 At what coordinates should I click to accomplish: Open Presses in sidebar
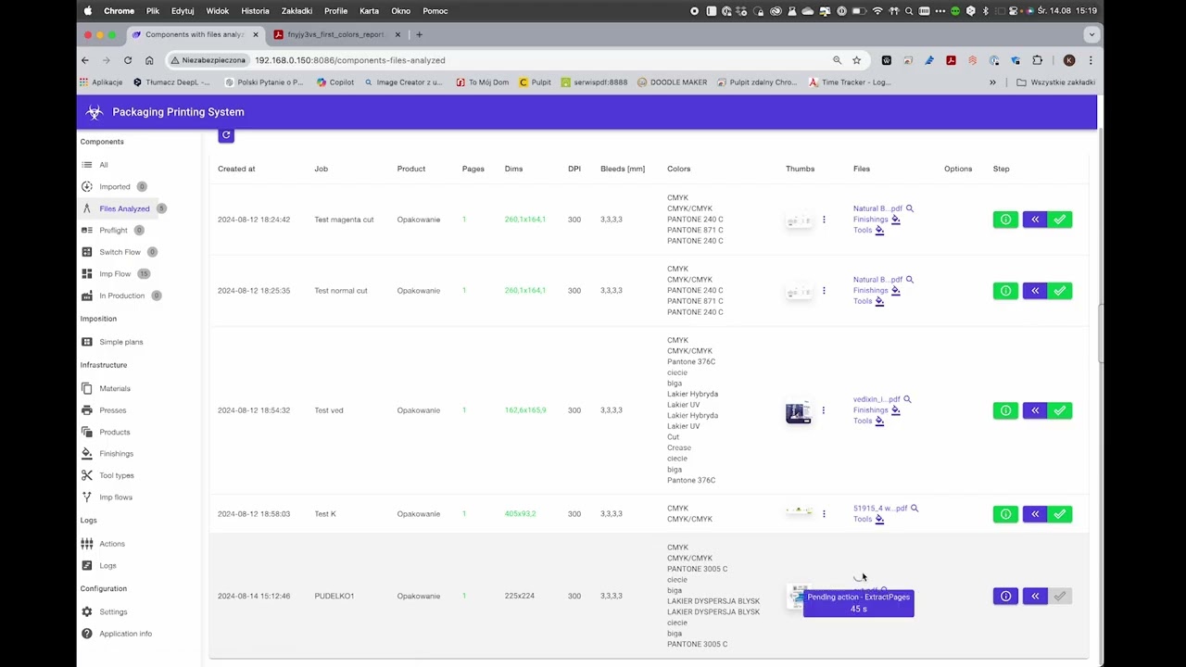click(112, 410)
